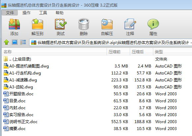This screenshot has width=192, height=136.
Task: Click file icon of A1-减速器.dwg
Action: click(6, 80)
